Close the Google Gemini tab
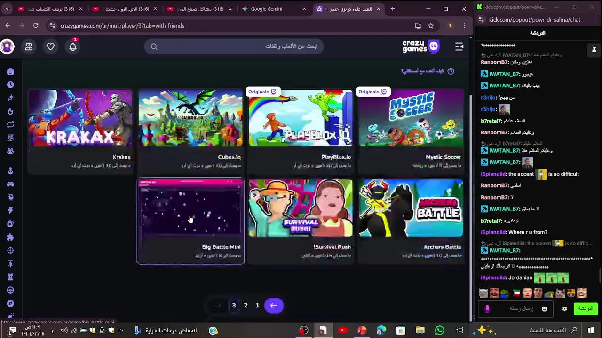Viewport: 602px width, 338px height. 304,9
